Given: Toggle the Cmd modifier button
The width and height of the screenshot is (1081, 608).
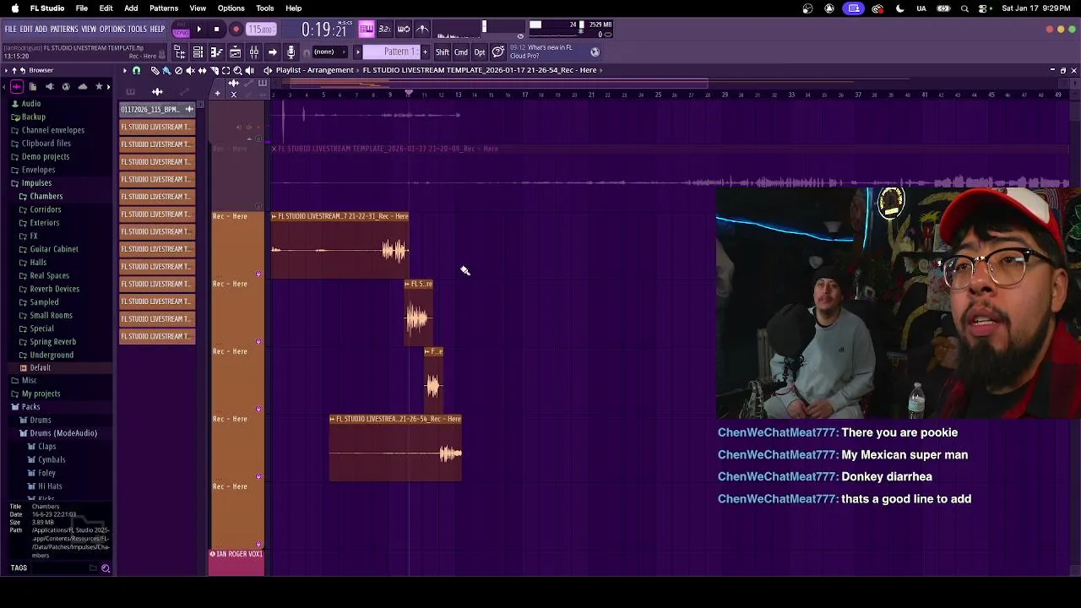Looking at the screenshot, I should pyautogui.click(x=461, y=52).
